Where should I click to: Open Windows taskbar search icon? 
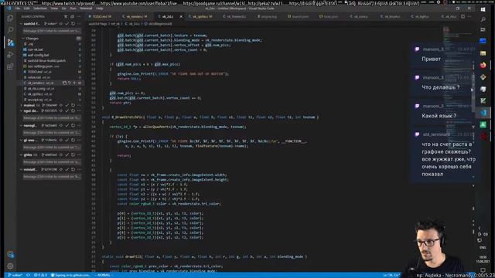click(x=483, y=19)
